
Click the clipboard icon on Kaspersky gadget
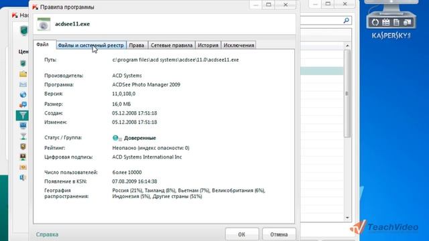tap(386, 22)
